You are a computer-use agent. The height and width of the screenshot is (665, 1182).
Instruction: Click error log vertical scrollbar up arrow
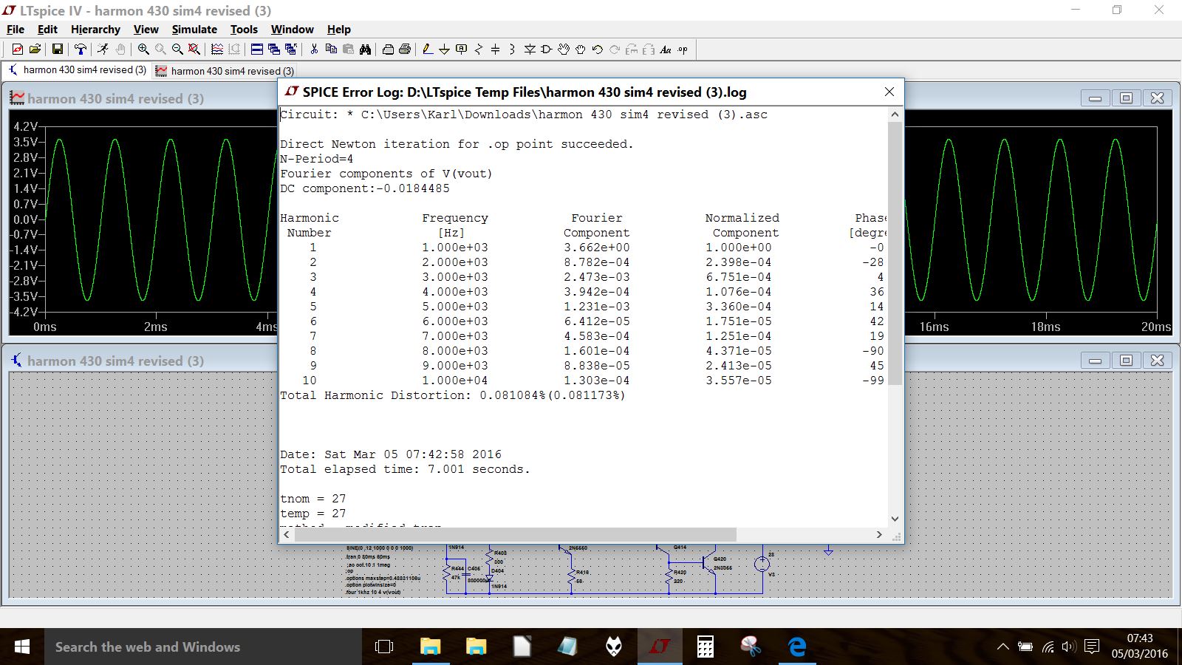pyautogui.click(x=895, y=115)
